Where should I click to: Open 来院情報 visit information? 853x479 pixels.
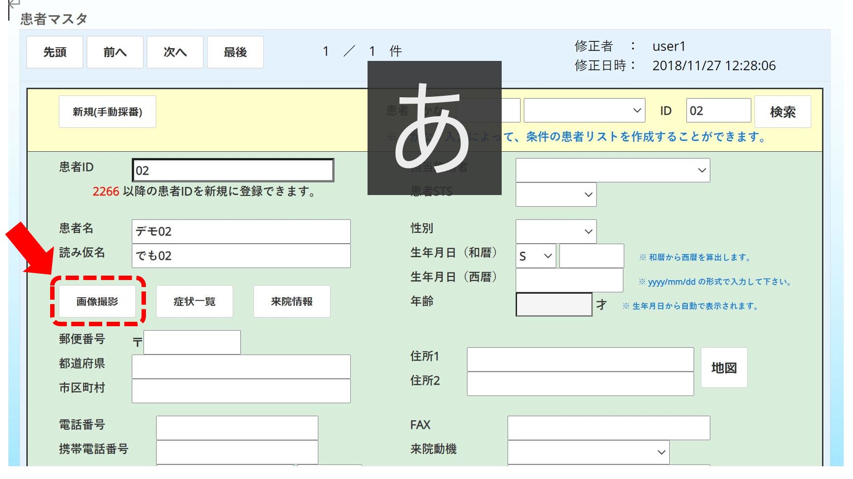pyautogui.click(x=292, y=302)
